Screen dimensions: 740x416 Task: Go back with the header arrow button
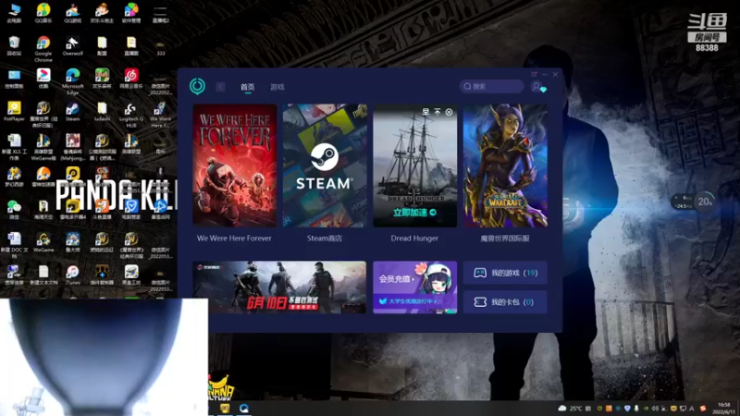[220, 87]
